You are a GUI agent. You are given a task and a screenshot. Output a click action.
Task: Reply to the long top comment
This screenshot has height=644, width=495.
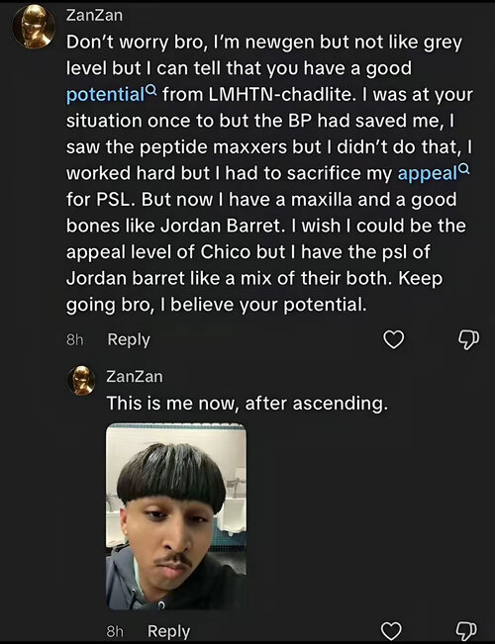pos(129,339)
